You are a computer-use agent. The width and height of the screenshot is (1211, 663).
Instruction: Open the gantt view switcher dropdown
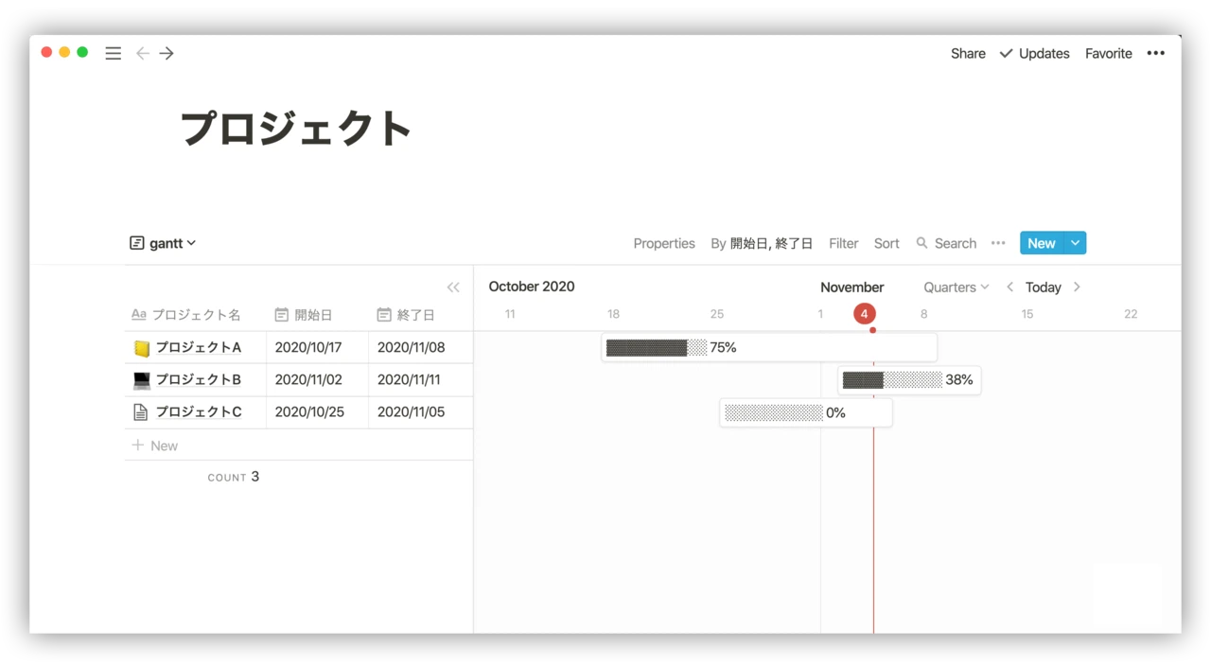[x=163, y=243]
